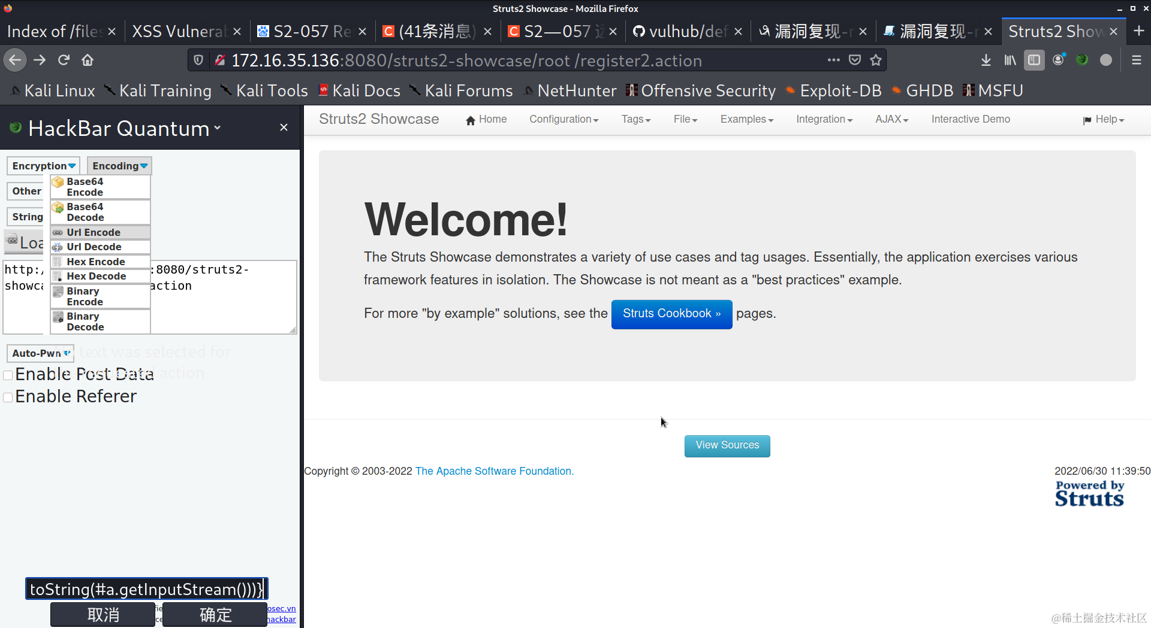1151x628 pixels.
Task: Toggle the sidebar view icon
Action: coord(1034,60)
